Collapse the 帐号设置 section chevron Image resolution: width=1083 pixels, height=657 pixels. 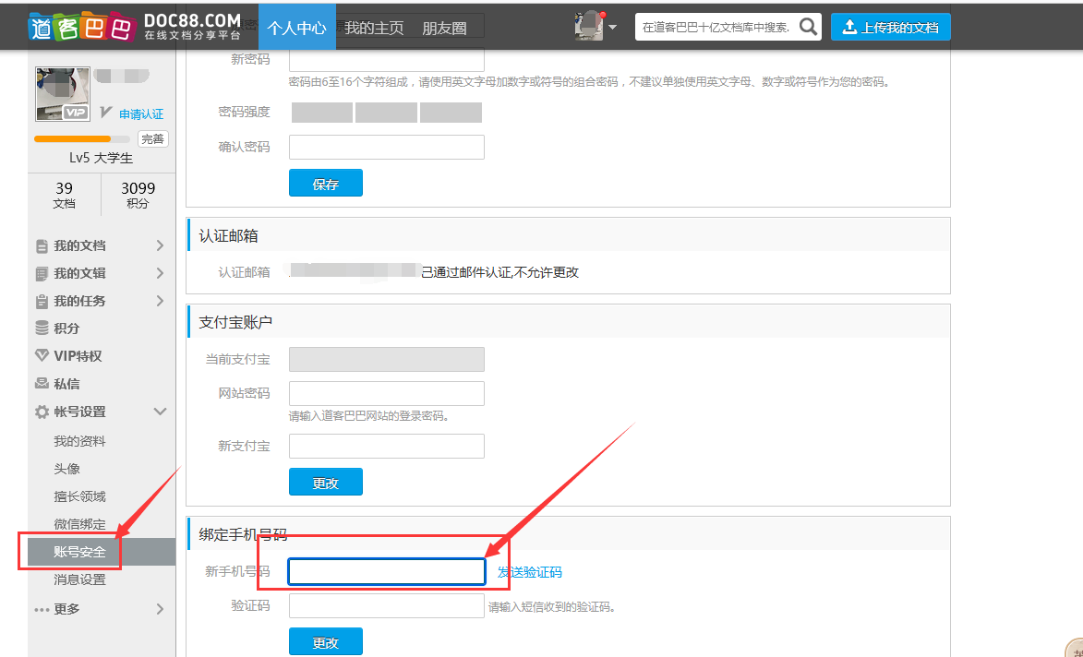coord(160,412)
